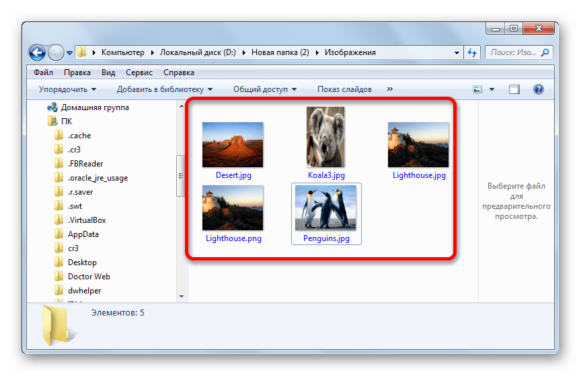
Task: Select the .VirtualBox folder in the tree
Action: (87, 220)
